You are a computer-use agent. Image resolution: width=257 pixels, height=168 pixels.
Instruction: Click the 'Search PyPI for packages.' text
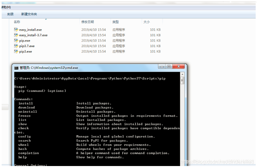pos(102,141)
